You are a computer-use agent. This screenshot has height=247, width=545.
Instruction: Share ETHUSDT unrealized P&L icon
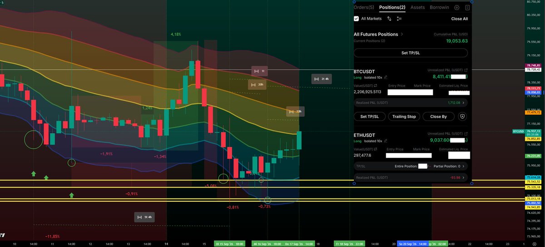tap(466, 134)
